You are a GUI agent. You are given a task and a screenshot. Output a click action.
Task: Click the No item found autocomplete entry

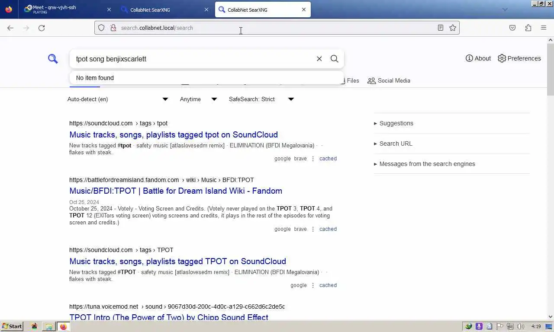207,78
